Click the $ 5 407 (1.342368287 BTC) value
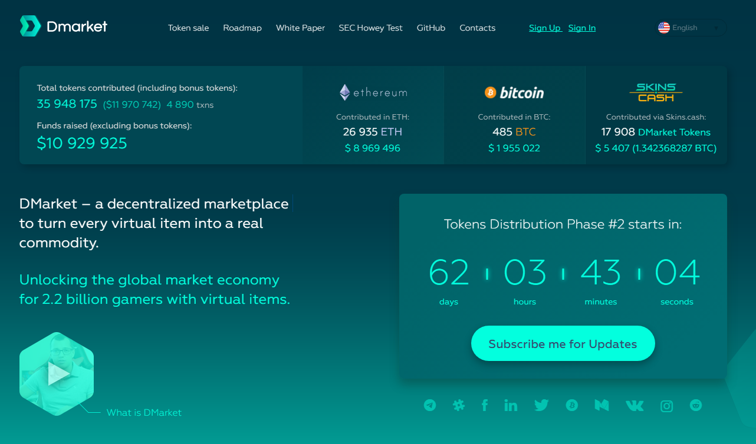This screenshot has width=756, height=444. (656, 148)
